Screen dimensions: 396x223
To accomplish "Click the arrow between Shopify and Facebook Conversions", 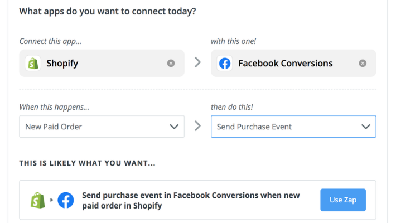I will (x=197, y=63).
